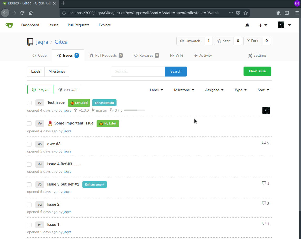Screen dimensions: 301x239
Task: Switch to repository Pull Requests tab
Action: [x=106, y=55]
